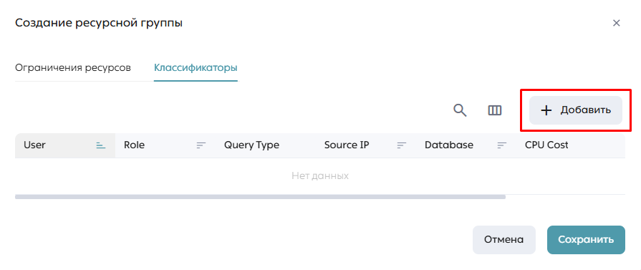Open the column visibility settings icon
Image resolution: width=641 pixels, height=270 pixels.
click(x=495, y=110)
